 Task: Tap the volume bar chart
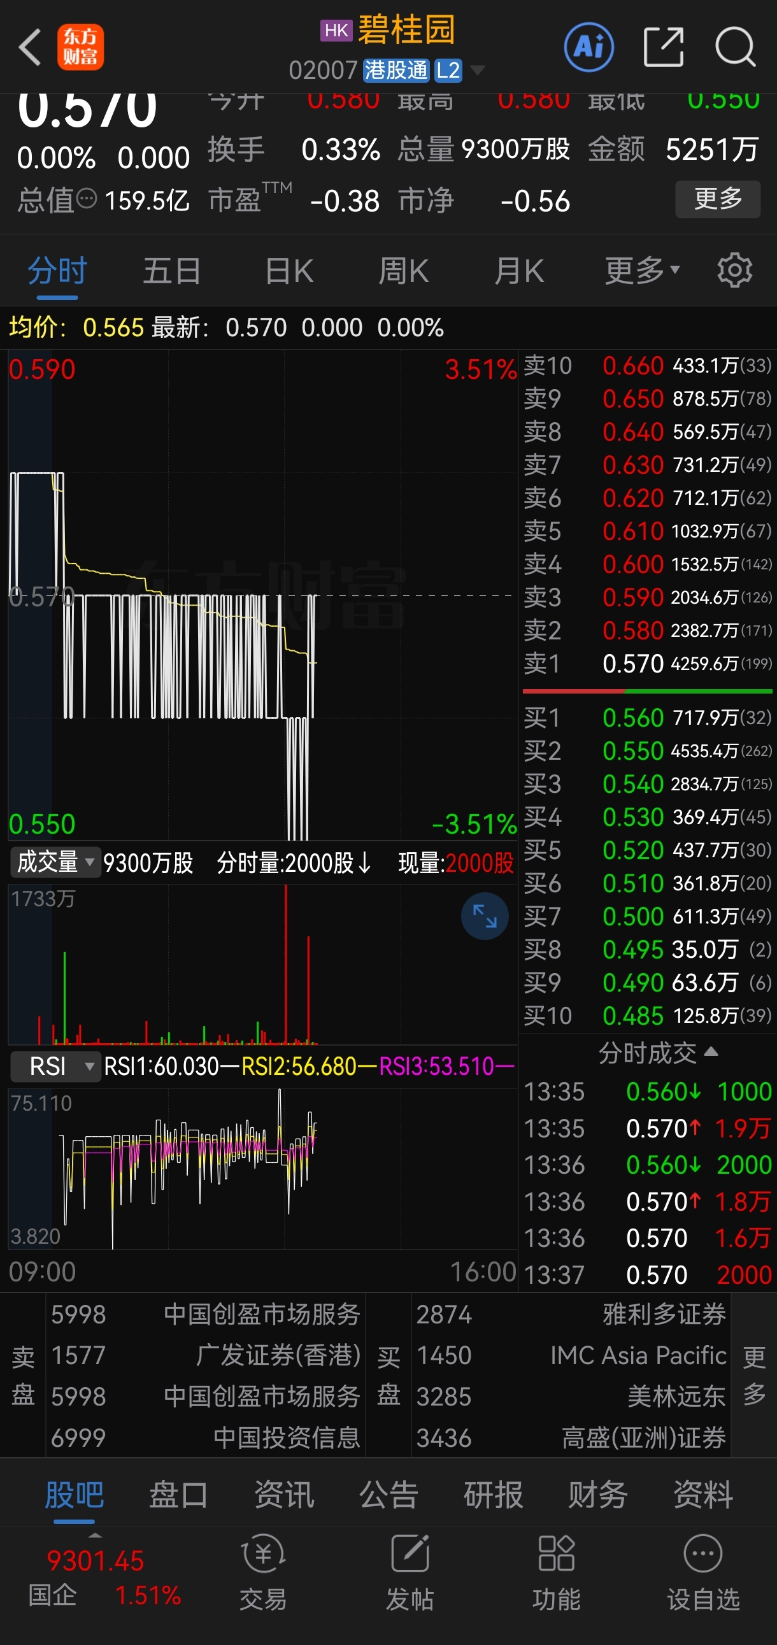point(262,964)
